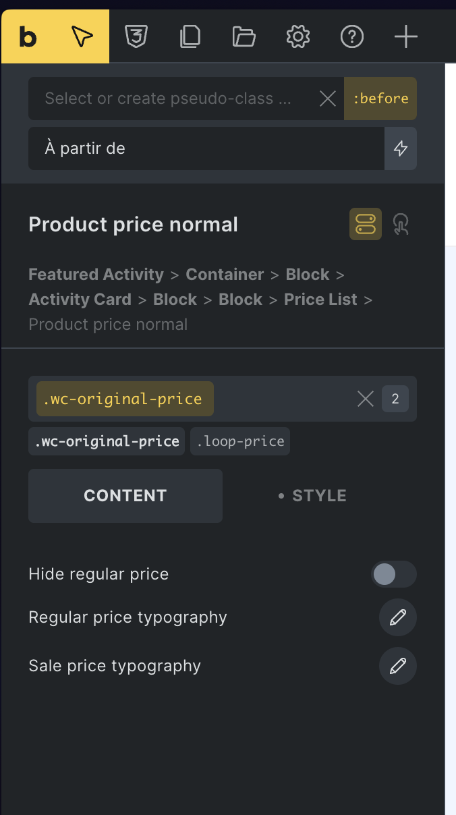The image size is (456, 815).
Task: Open the templates folder icon
Action: (x=244, y=37)
